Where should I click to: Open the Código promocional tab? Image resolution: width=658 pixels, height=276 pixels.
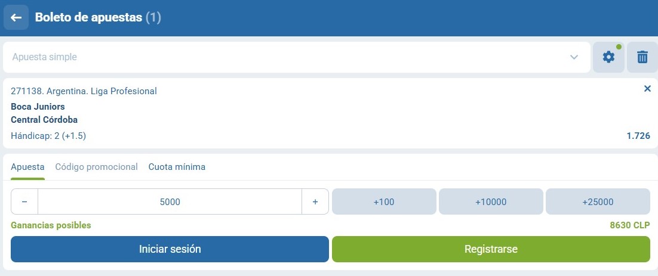pyautogui.click(x=97, y=167)
